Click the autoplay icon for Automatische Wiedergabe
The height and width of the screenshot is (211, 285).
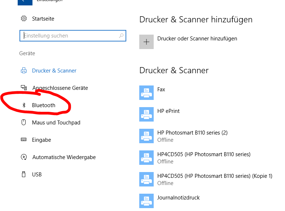[23, 157]
